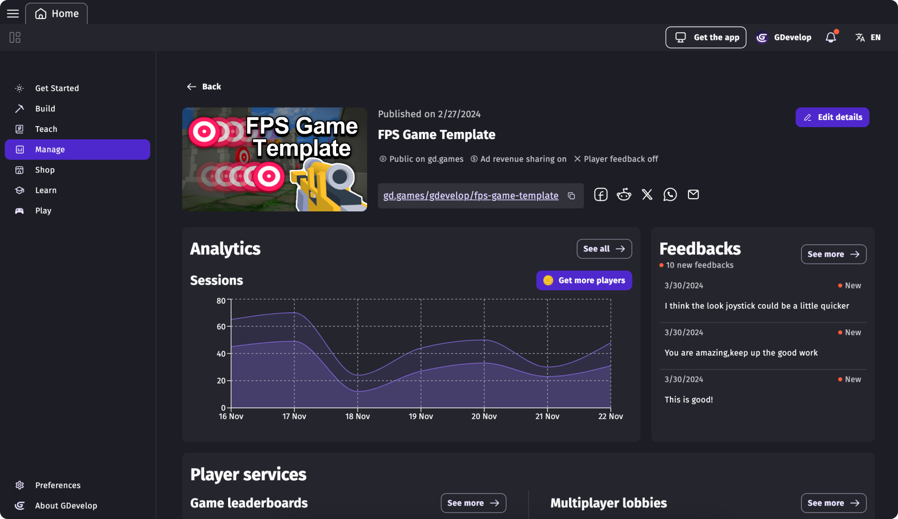
Task: Click the GDevelop account icon
Action: 762,37
